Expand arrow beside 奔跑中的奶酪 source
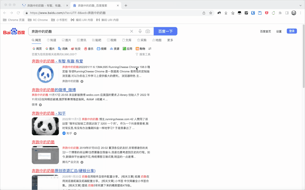The height and width of the screenshot is (190, 305). pyautogui.click(x=82, y=81)
